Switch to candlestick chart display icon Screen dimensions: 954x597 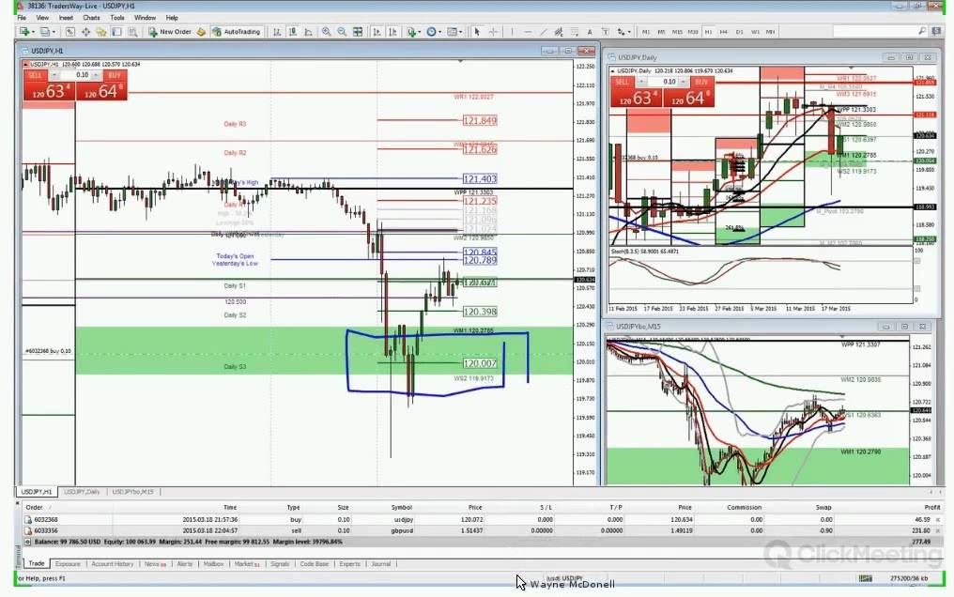click(x=293, y=32)
